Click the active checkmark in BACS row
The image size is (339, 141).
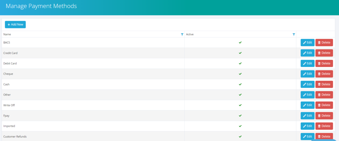click(240, 43)
